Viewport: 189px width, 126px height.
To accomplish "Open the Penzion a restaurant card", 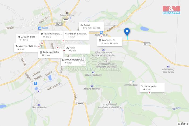I will point(76,35).
